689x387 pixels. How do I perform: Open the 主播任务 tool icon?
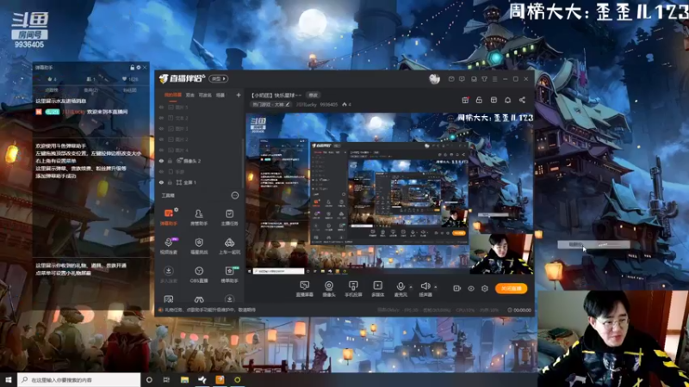[x=229, y=217]
